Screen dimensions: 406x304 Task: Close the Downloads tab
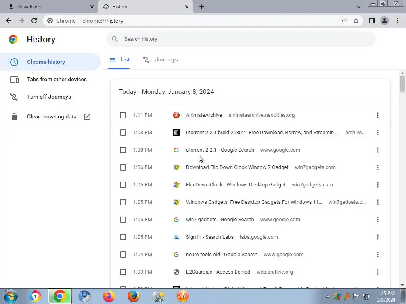[92, 7]
